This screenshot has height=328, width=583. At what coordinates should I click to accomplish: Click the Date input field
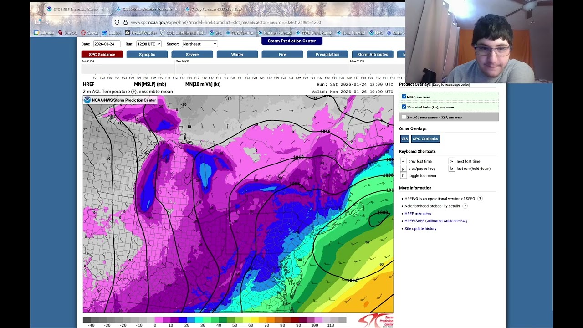point(107,44)
